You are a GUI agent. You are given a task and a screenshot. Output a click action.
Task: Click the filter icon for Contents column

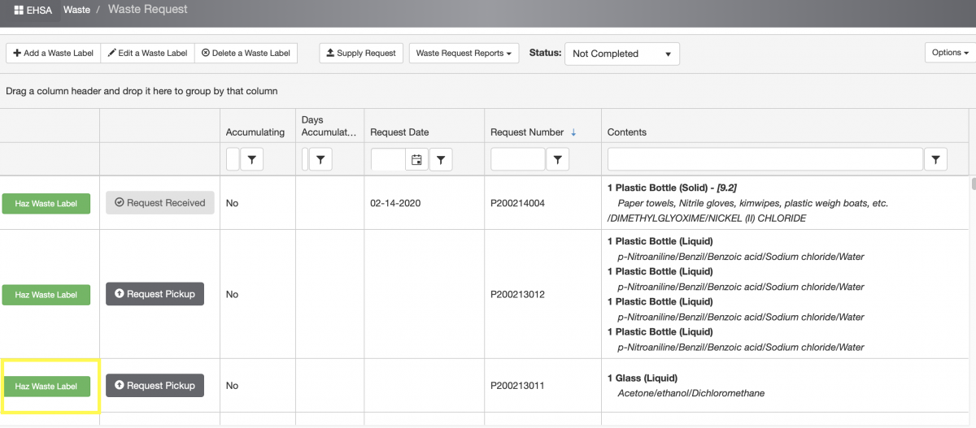coord(936,160)
